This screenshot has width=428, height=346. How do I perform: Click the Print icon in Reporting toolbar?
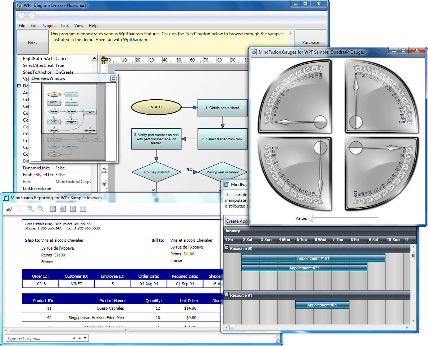click(x=9, y=209)
